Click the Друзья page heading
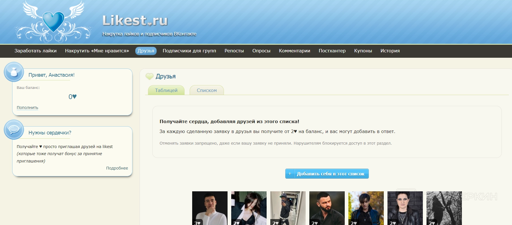This screenshot has width=512, height=225. pos(166,76)
